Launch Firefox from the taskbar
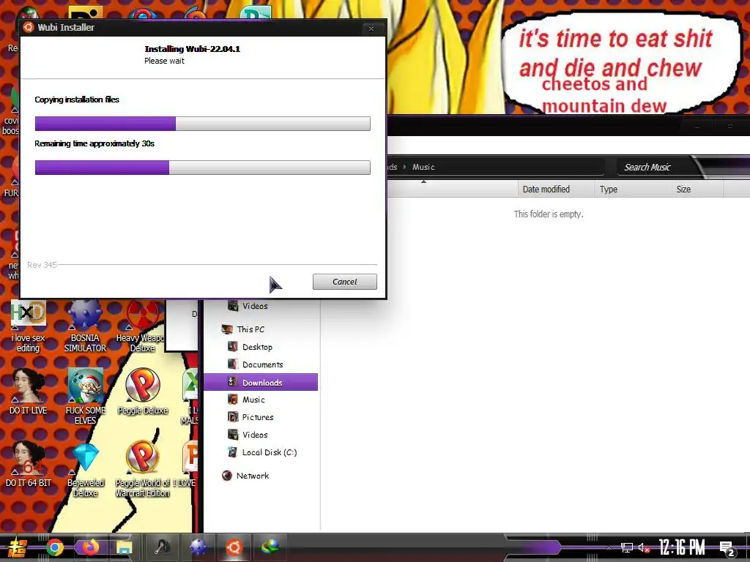Viewport: 750px width, 562px height. click(89, 547)
